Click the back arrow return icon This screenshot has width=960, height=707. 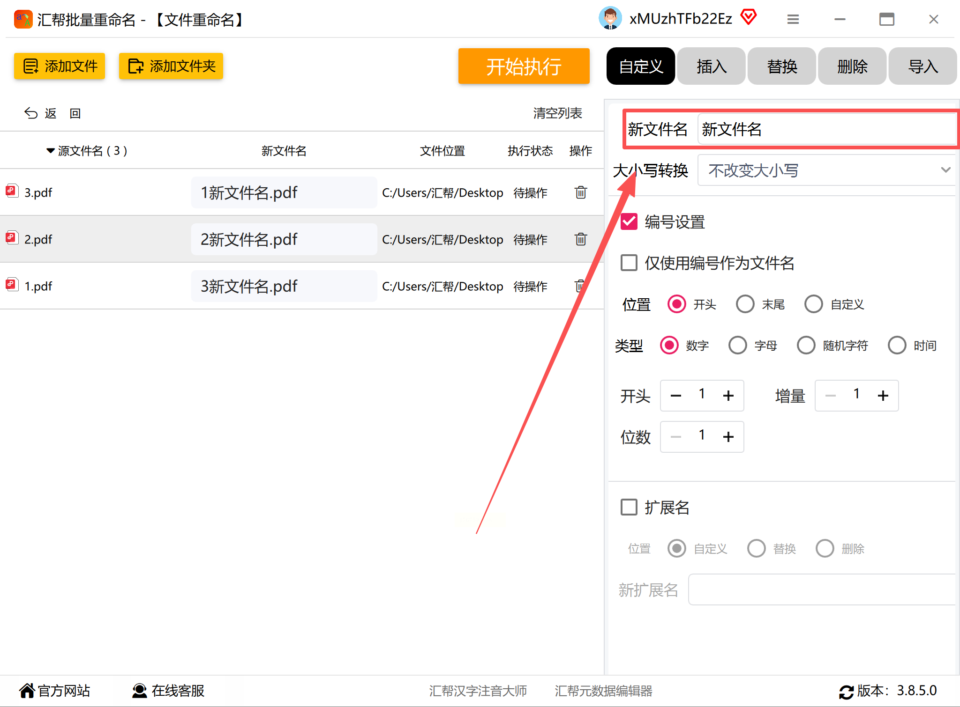pyautogui.click(x=31, y=113)
